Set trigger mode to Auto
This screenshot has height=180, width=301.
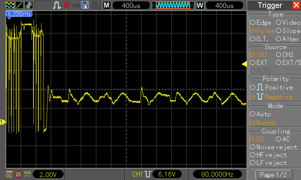click(x=260, y=114)
